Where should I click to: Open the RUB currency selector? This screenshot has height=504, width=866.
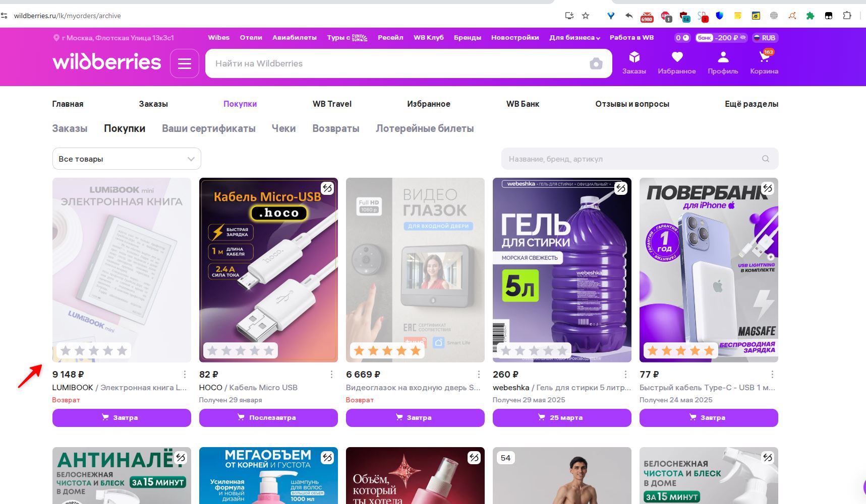click(x=764, y=38)
